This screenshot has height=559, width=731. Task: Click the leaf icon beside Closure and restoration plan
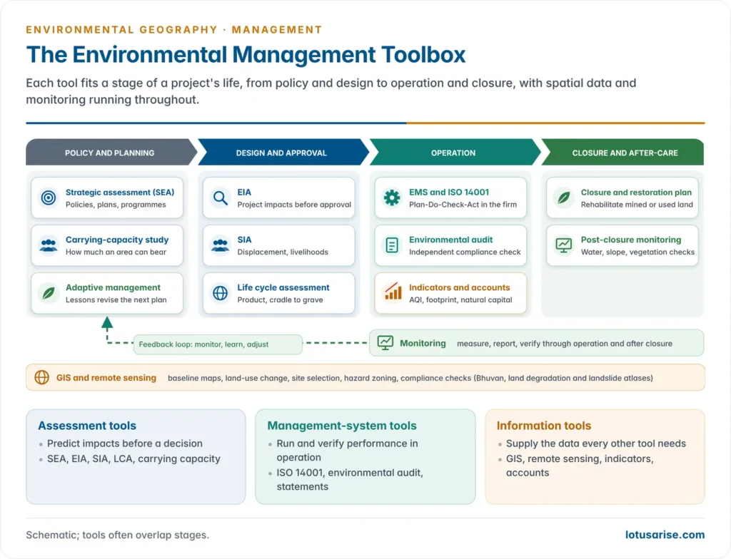point(564,198)
